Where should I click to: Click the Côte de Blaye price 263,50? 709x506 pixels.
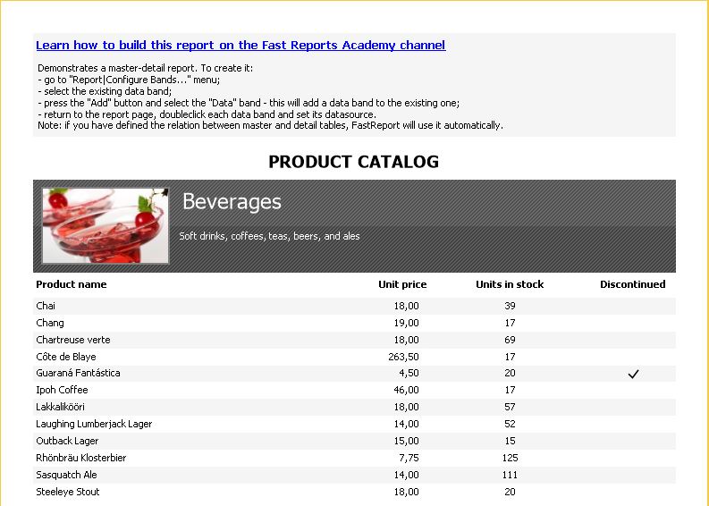coord(403,357)
